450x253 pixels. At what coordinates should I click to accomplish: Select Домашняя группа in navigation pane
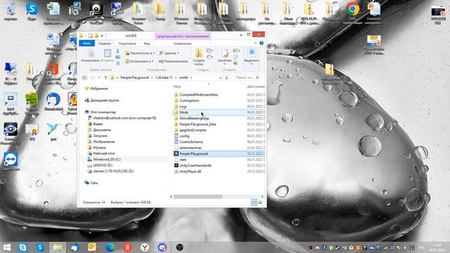pos(105,100)
